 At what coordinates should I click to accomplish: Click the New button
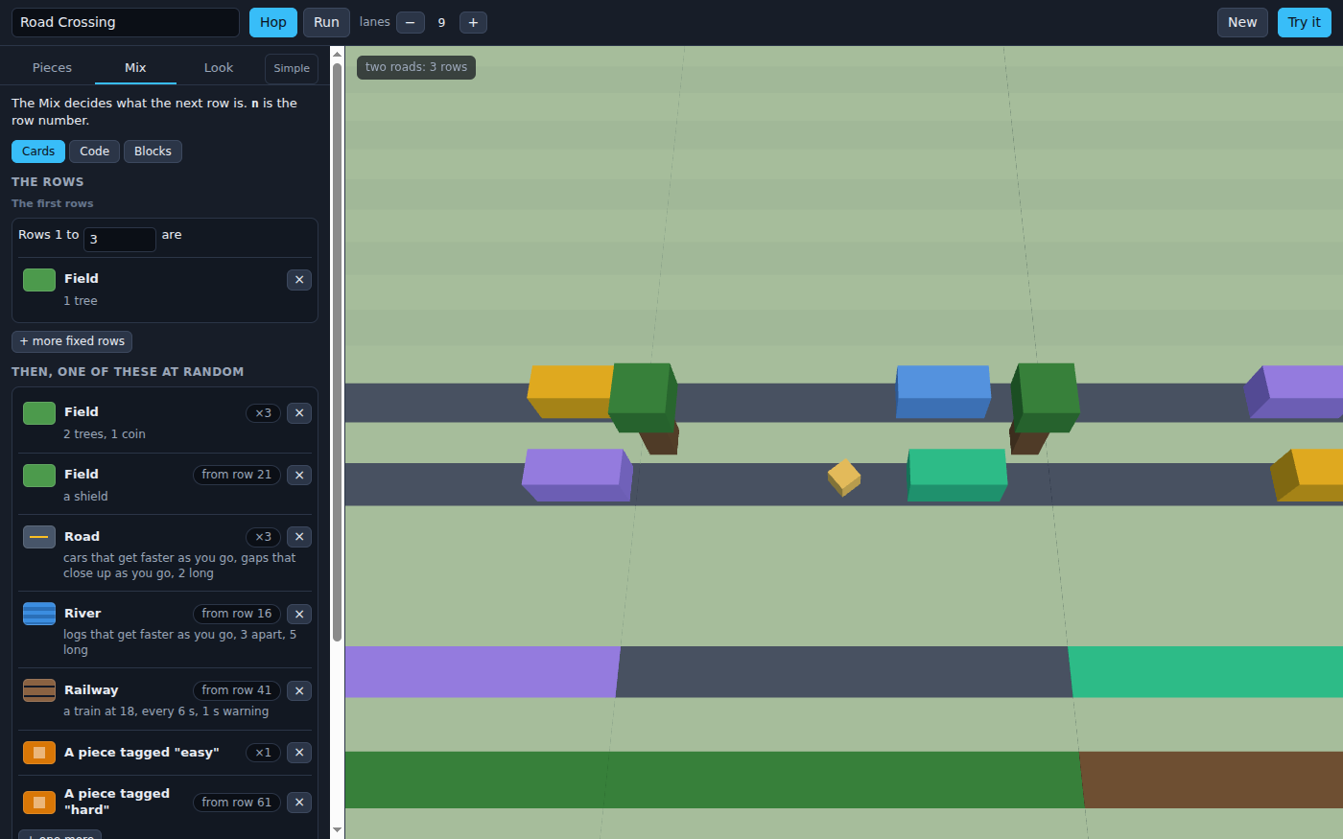tap(1242, 22)
